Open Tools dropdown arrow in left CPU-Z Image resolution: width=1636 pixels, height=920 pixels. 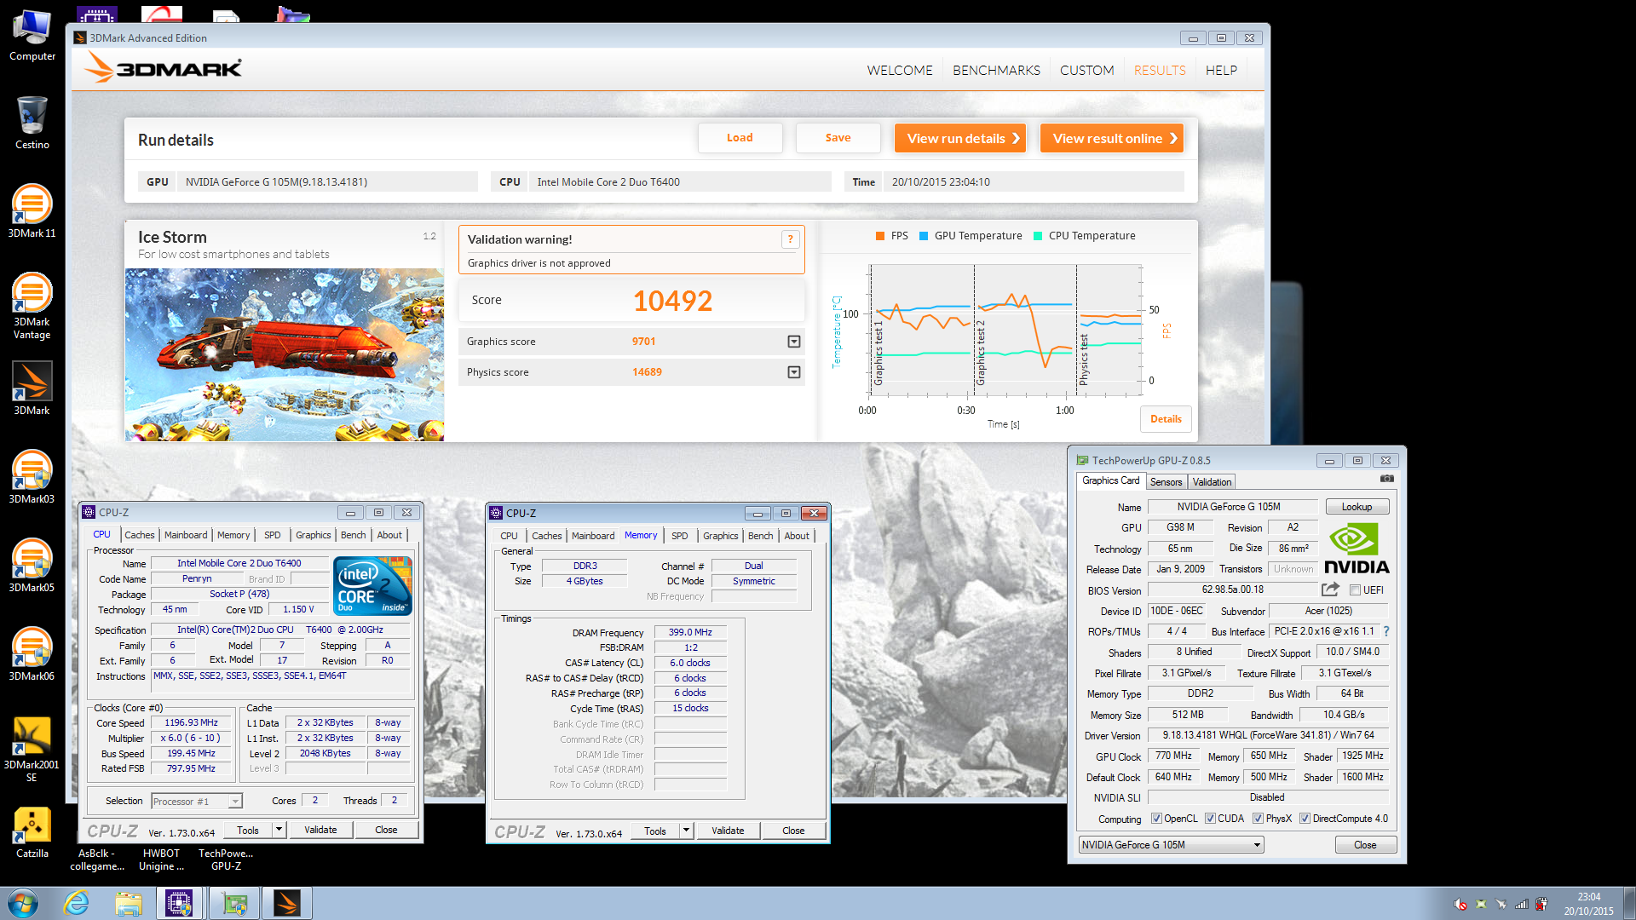click(279, 830)
